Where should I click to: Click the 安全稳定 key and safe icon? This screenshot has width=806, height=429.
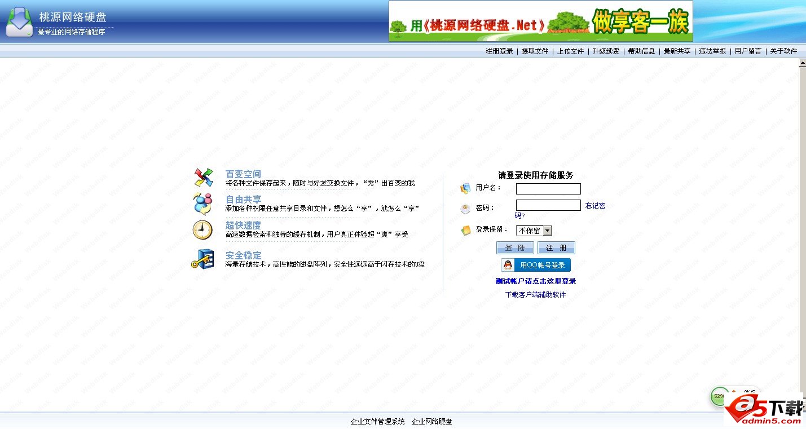(203, 259)
